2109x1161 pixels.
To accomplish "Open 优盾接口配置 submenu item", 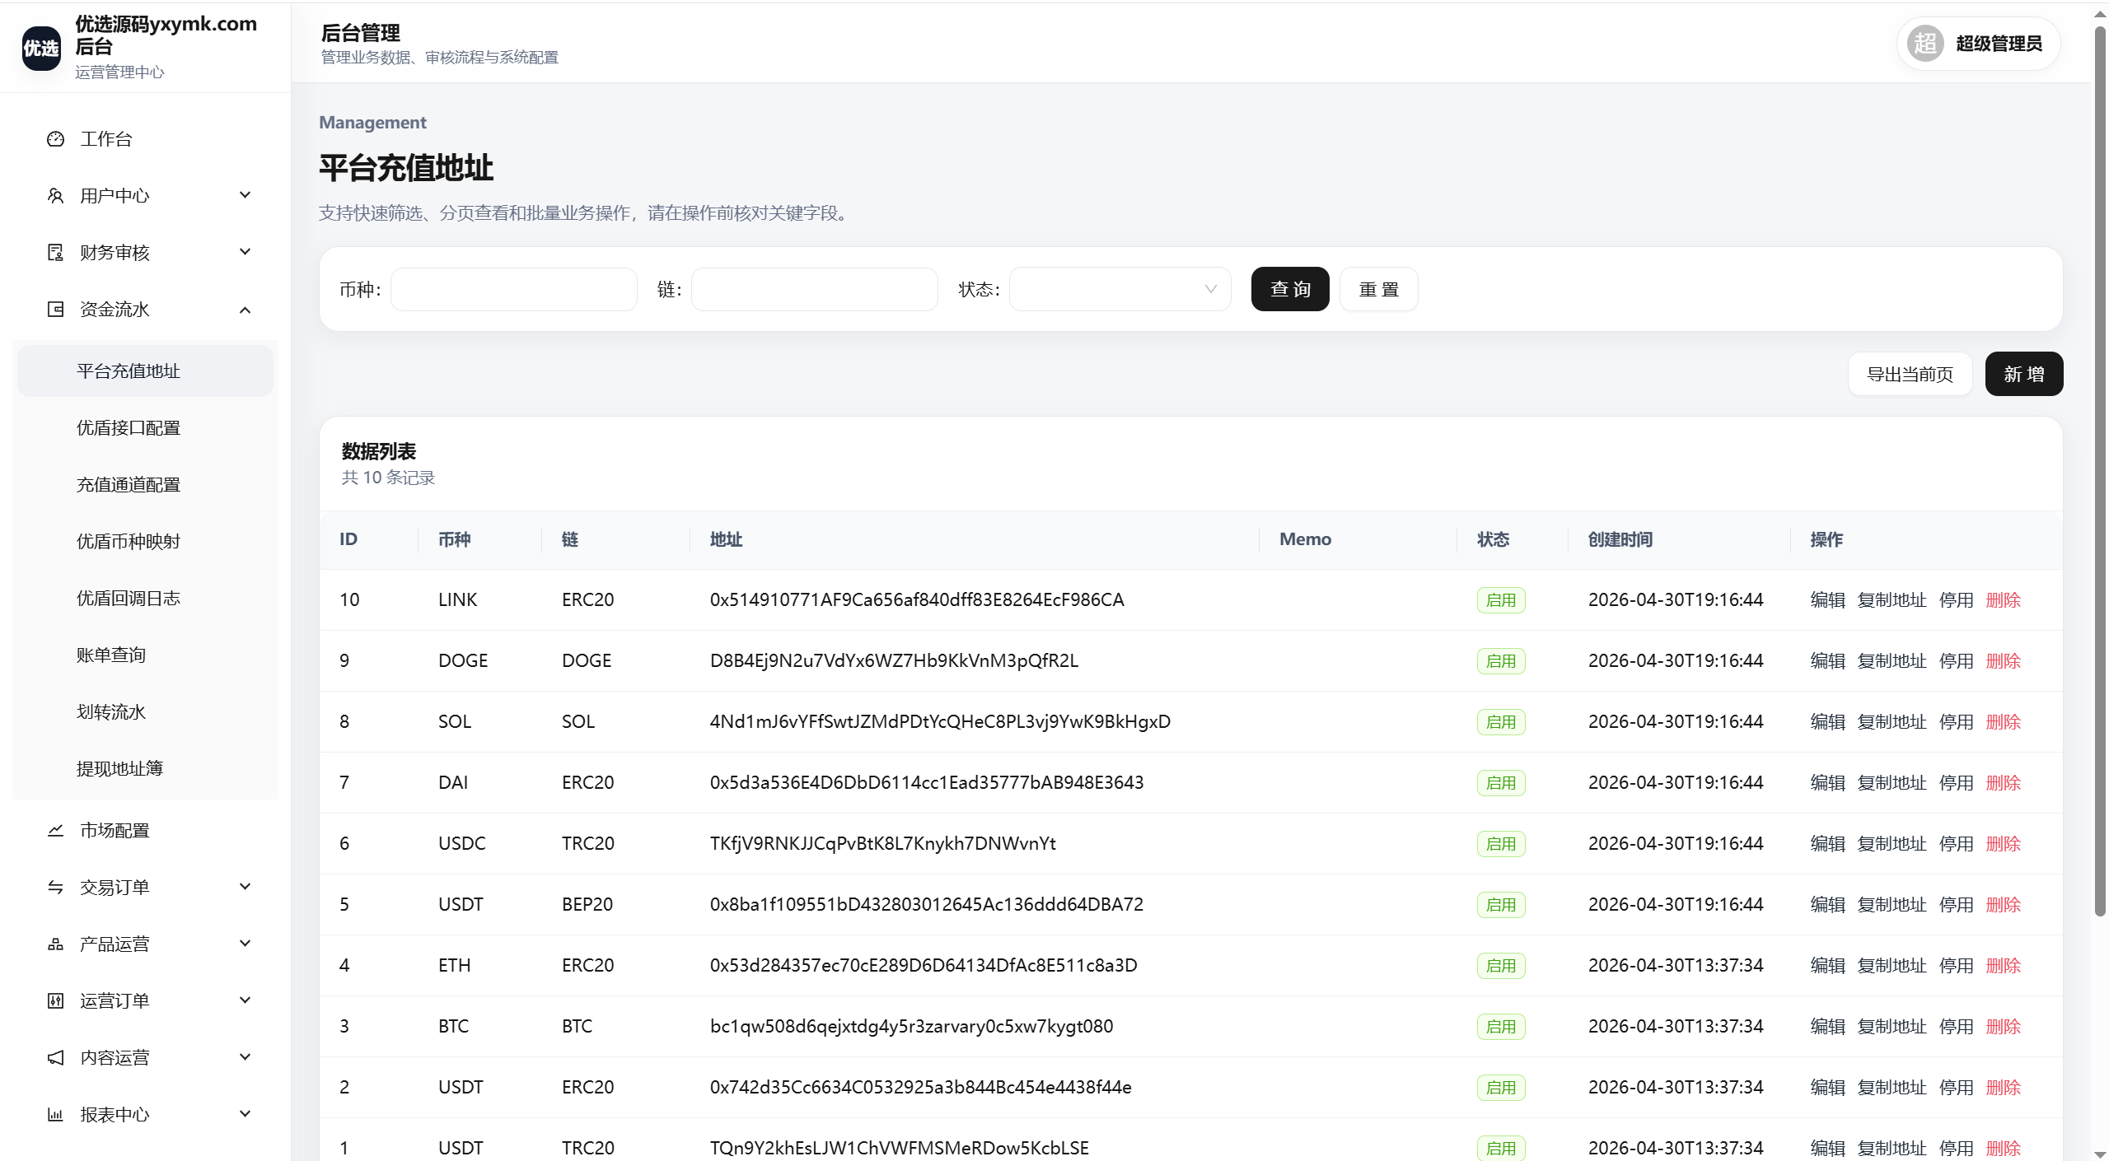I will click(x=146, y=428).
